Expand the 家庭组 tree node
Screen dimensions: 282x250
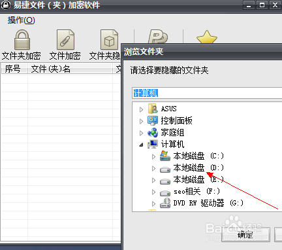pos(141,133)
